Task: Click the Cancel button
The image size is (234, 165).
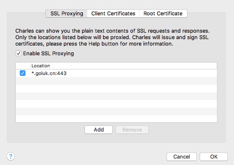Action: [181, 157]
